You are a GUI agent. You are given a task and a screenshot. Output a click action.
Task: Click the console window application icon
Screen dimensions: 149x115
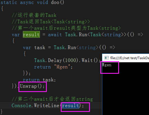[106, 58]
